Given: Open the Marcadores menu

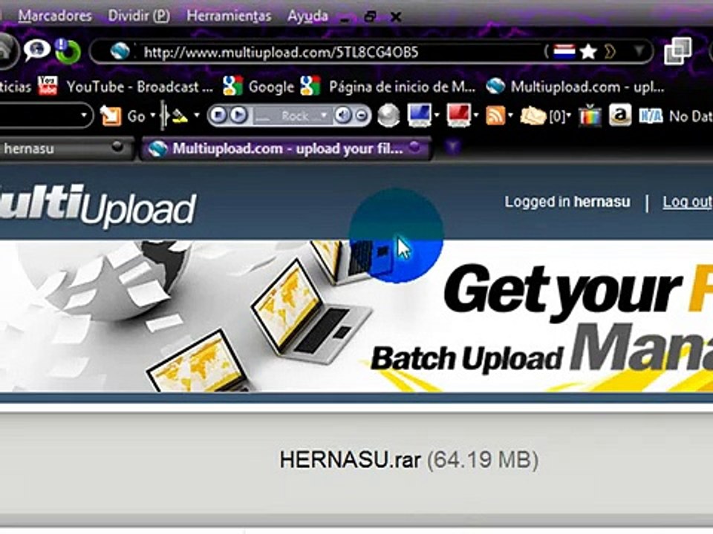Looking at the screenshot, I should tap(55, 16).
